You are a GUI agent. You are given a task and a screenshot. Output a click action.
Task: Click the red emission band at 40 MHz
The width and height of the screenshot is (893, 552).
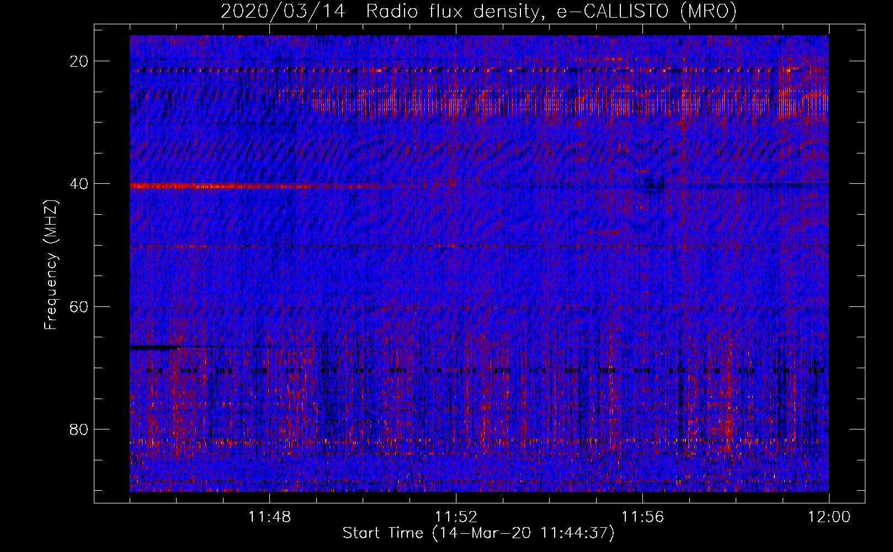coord(254,187)
